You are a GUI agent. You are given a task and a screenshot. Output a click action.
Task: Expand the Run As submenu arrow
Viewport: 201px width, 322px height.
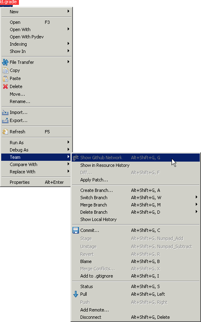pos(68,142)
